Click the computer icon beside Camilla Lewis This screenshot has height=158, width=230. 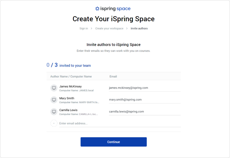tap(54, 112)
